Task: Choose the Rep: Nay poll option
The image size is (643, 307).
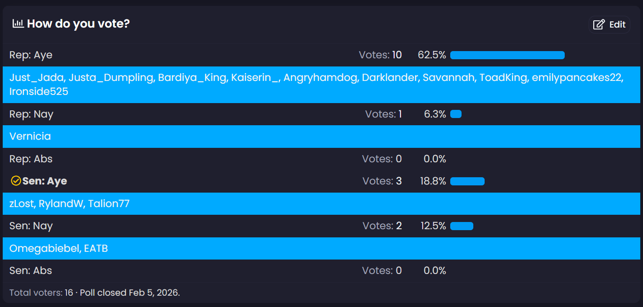Action: 31,114
